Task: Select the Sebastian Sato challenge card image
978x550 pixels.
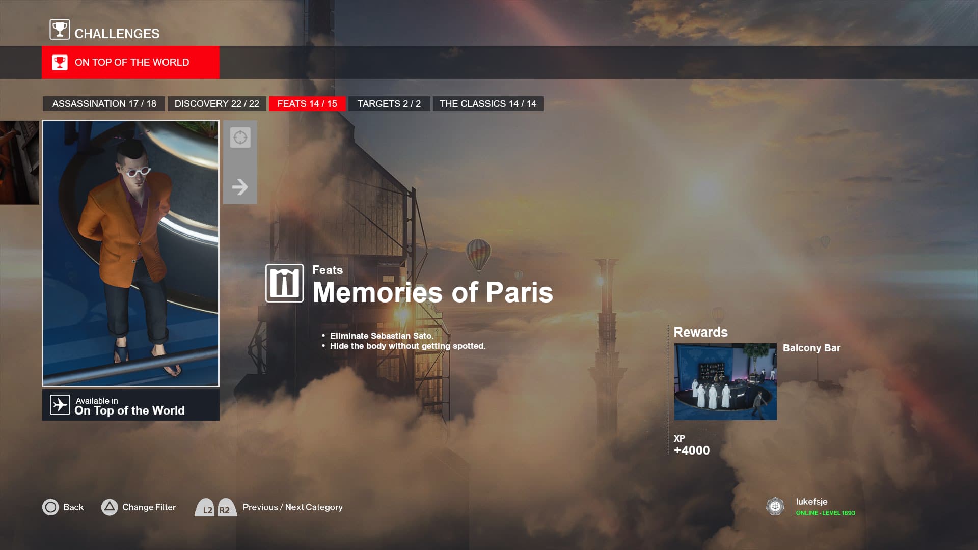Action: [131, 253]
